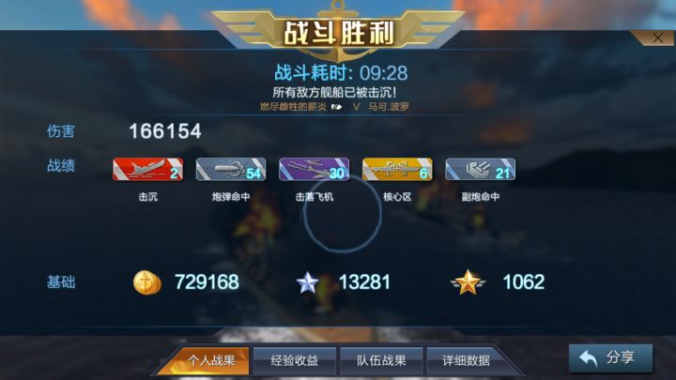Screen dimensions: 676x380
Task: Click the 战斗胜利 victory banner
Action: [339, 33]
